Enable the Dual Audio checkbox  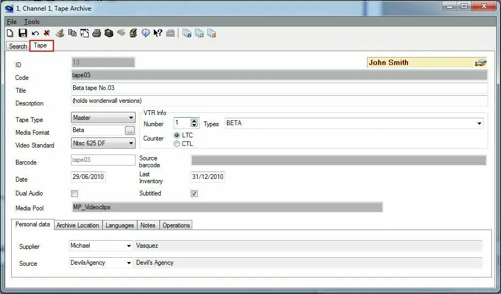tap(75, 194)
